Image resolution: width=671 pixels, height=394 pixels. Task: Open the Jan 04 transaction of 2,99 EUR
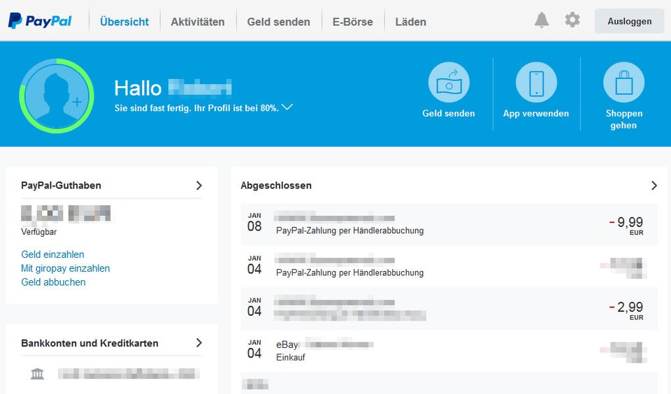(x=449, y=309)
